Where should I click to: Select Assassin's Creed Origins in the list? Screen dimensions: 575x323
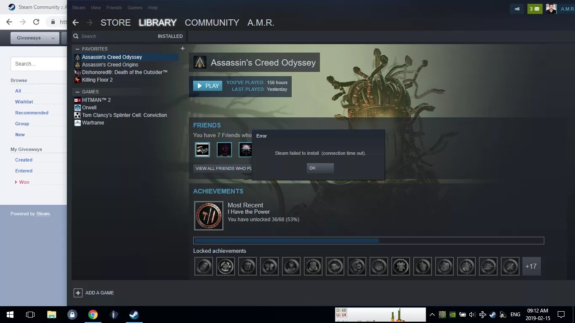point(126,65)
